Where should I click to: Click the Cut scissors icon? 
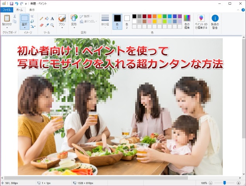(x=15, y=16)
